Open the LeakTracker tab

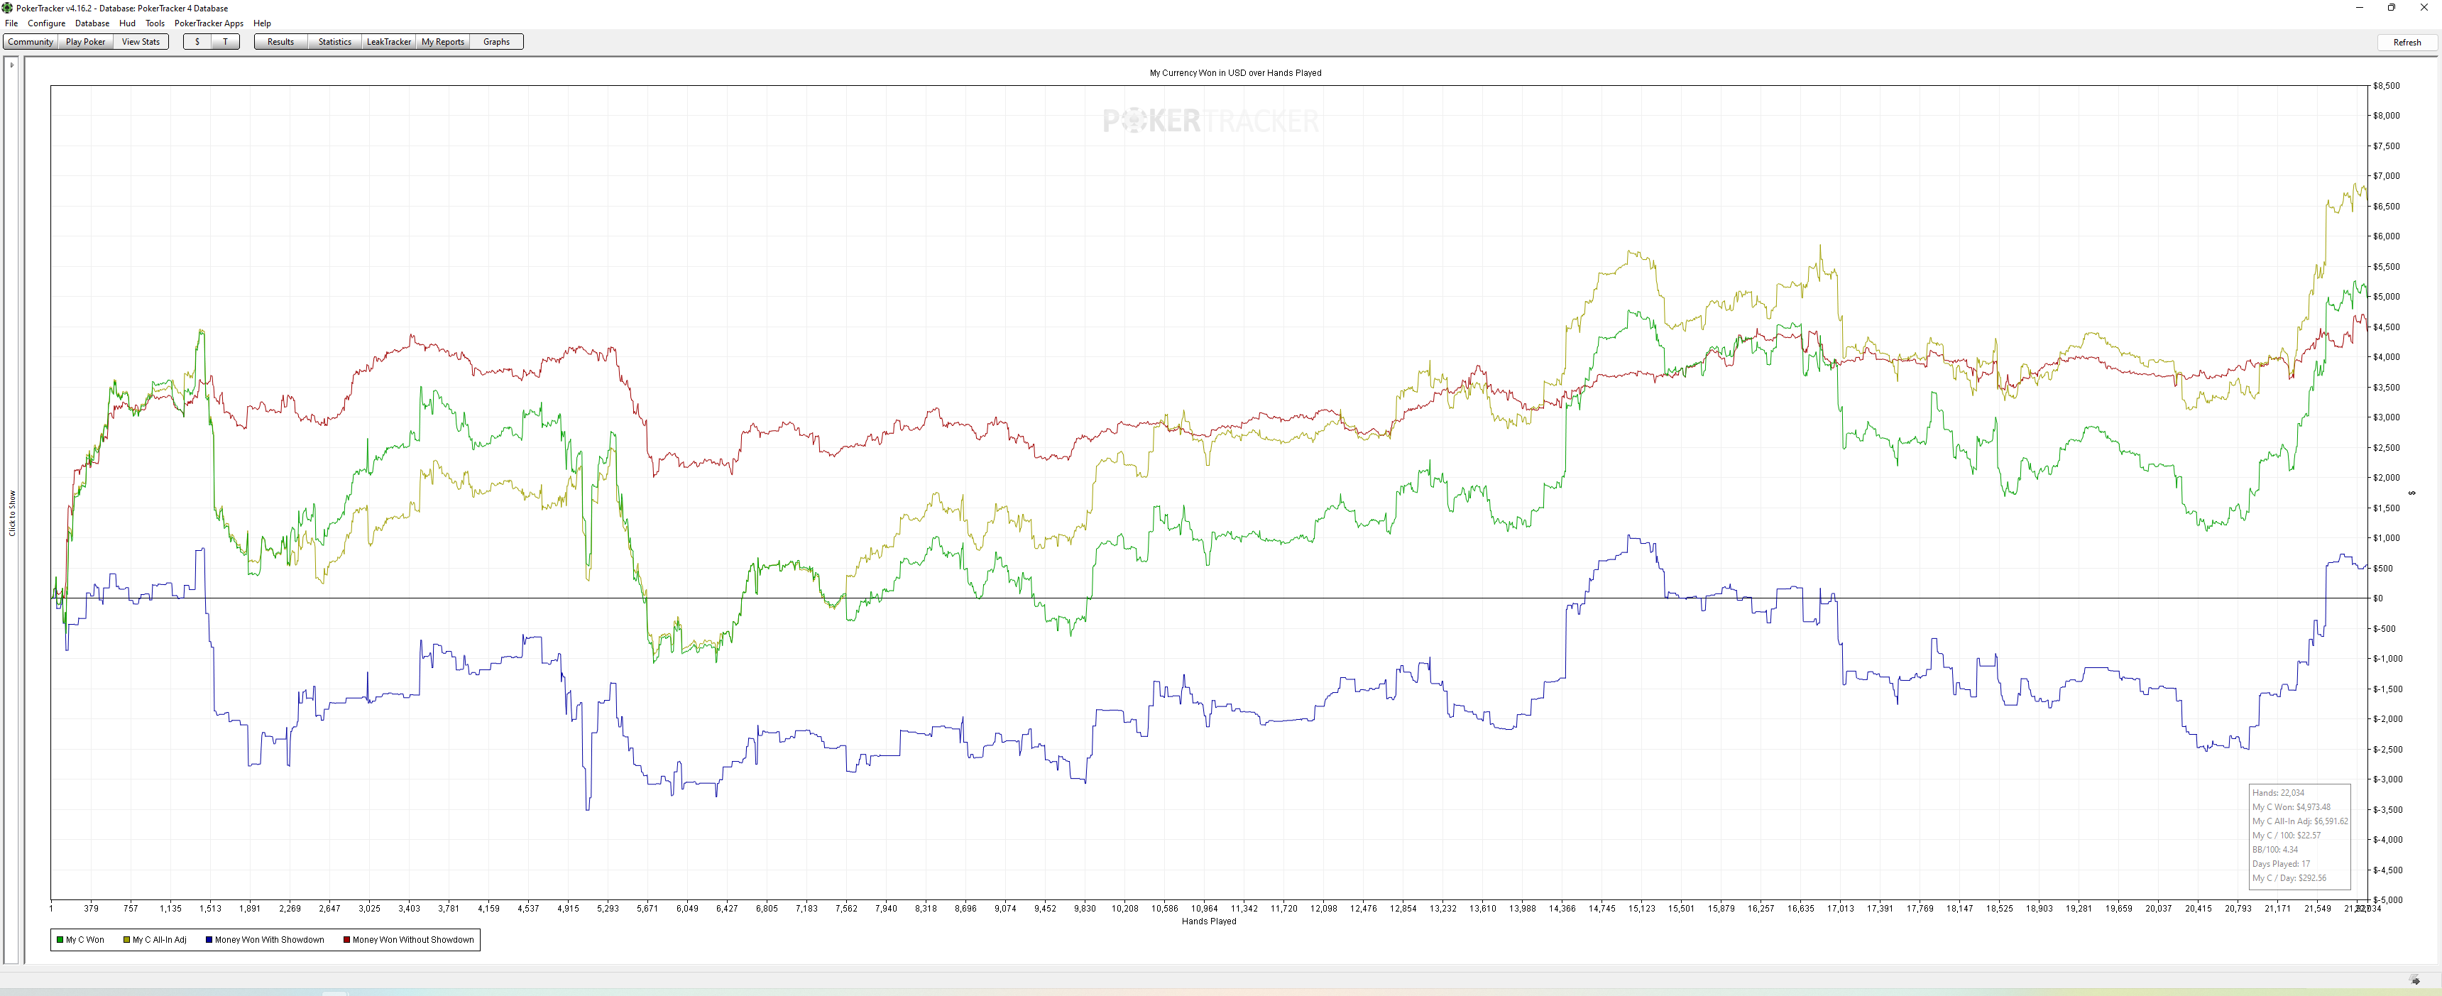(x=389, y=42)
